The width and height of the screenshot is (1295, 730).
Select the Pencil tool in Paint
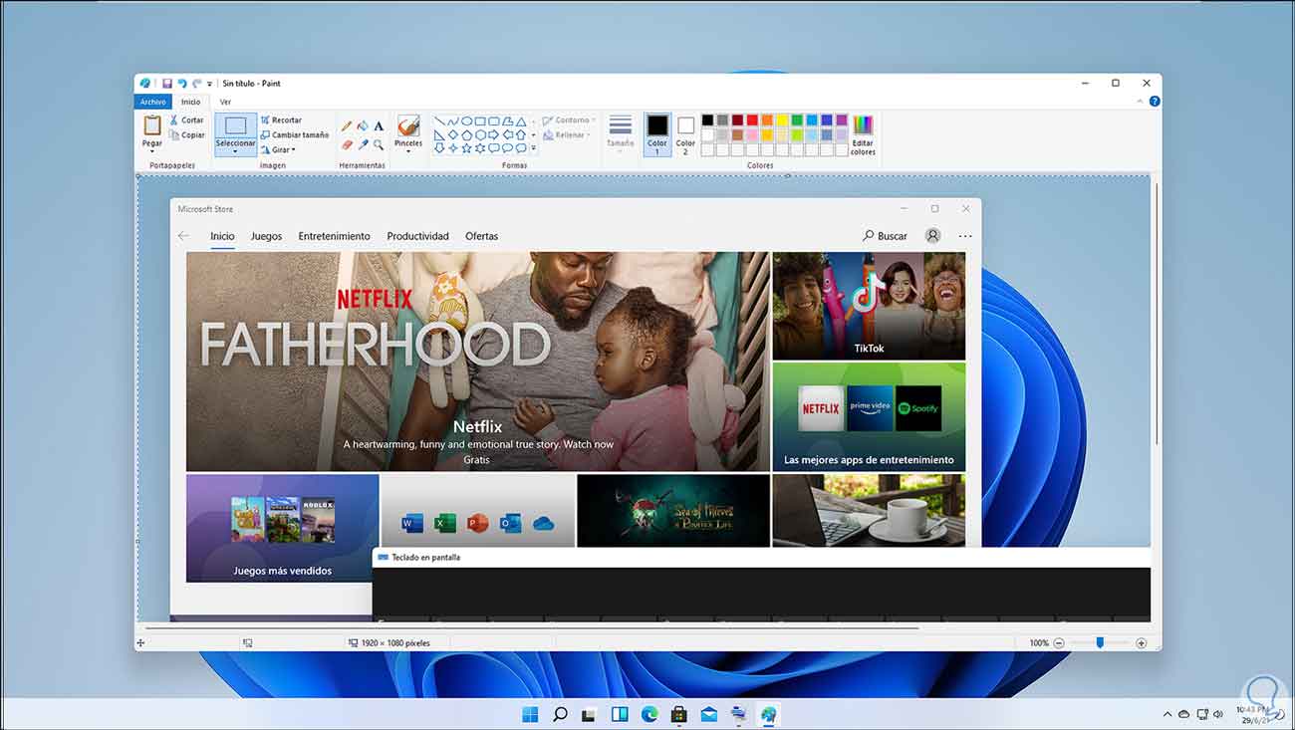click(x=347, y=126)
